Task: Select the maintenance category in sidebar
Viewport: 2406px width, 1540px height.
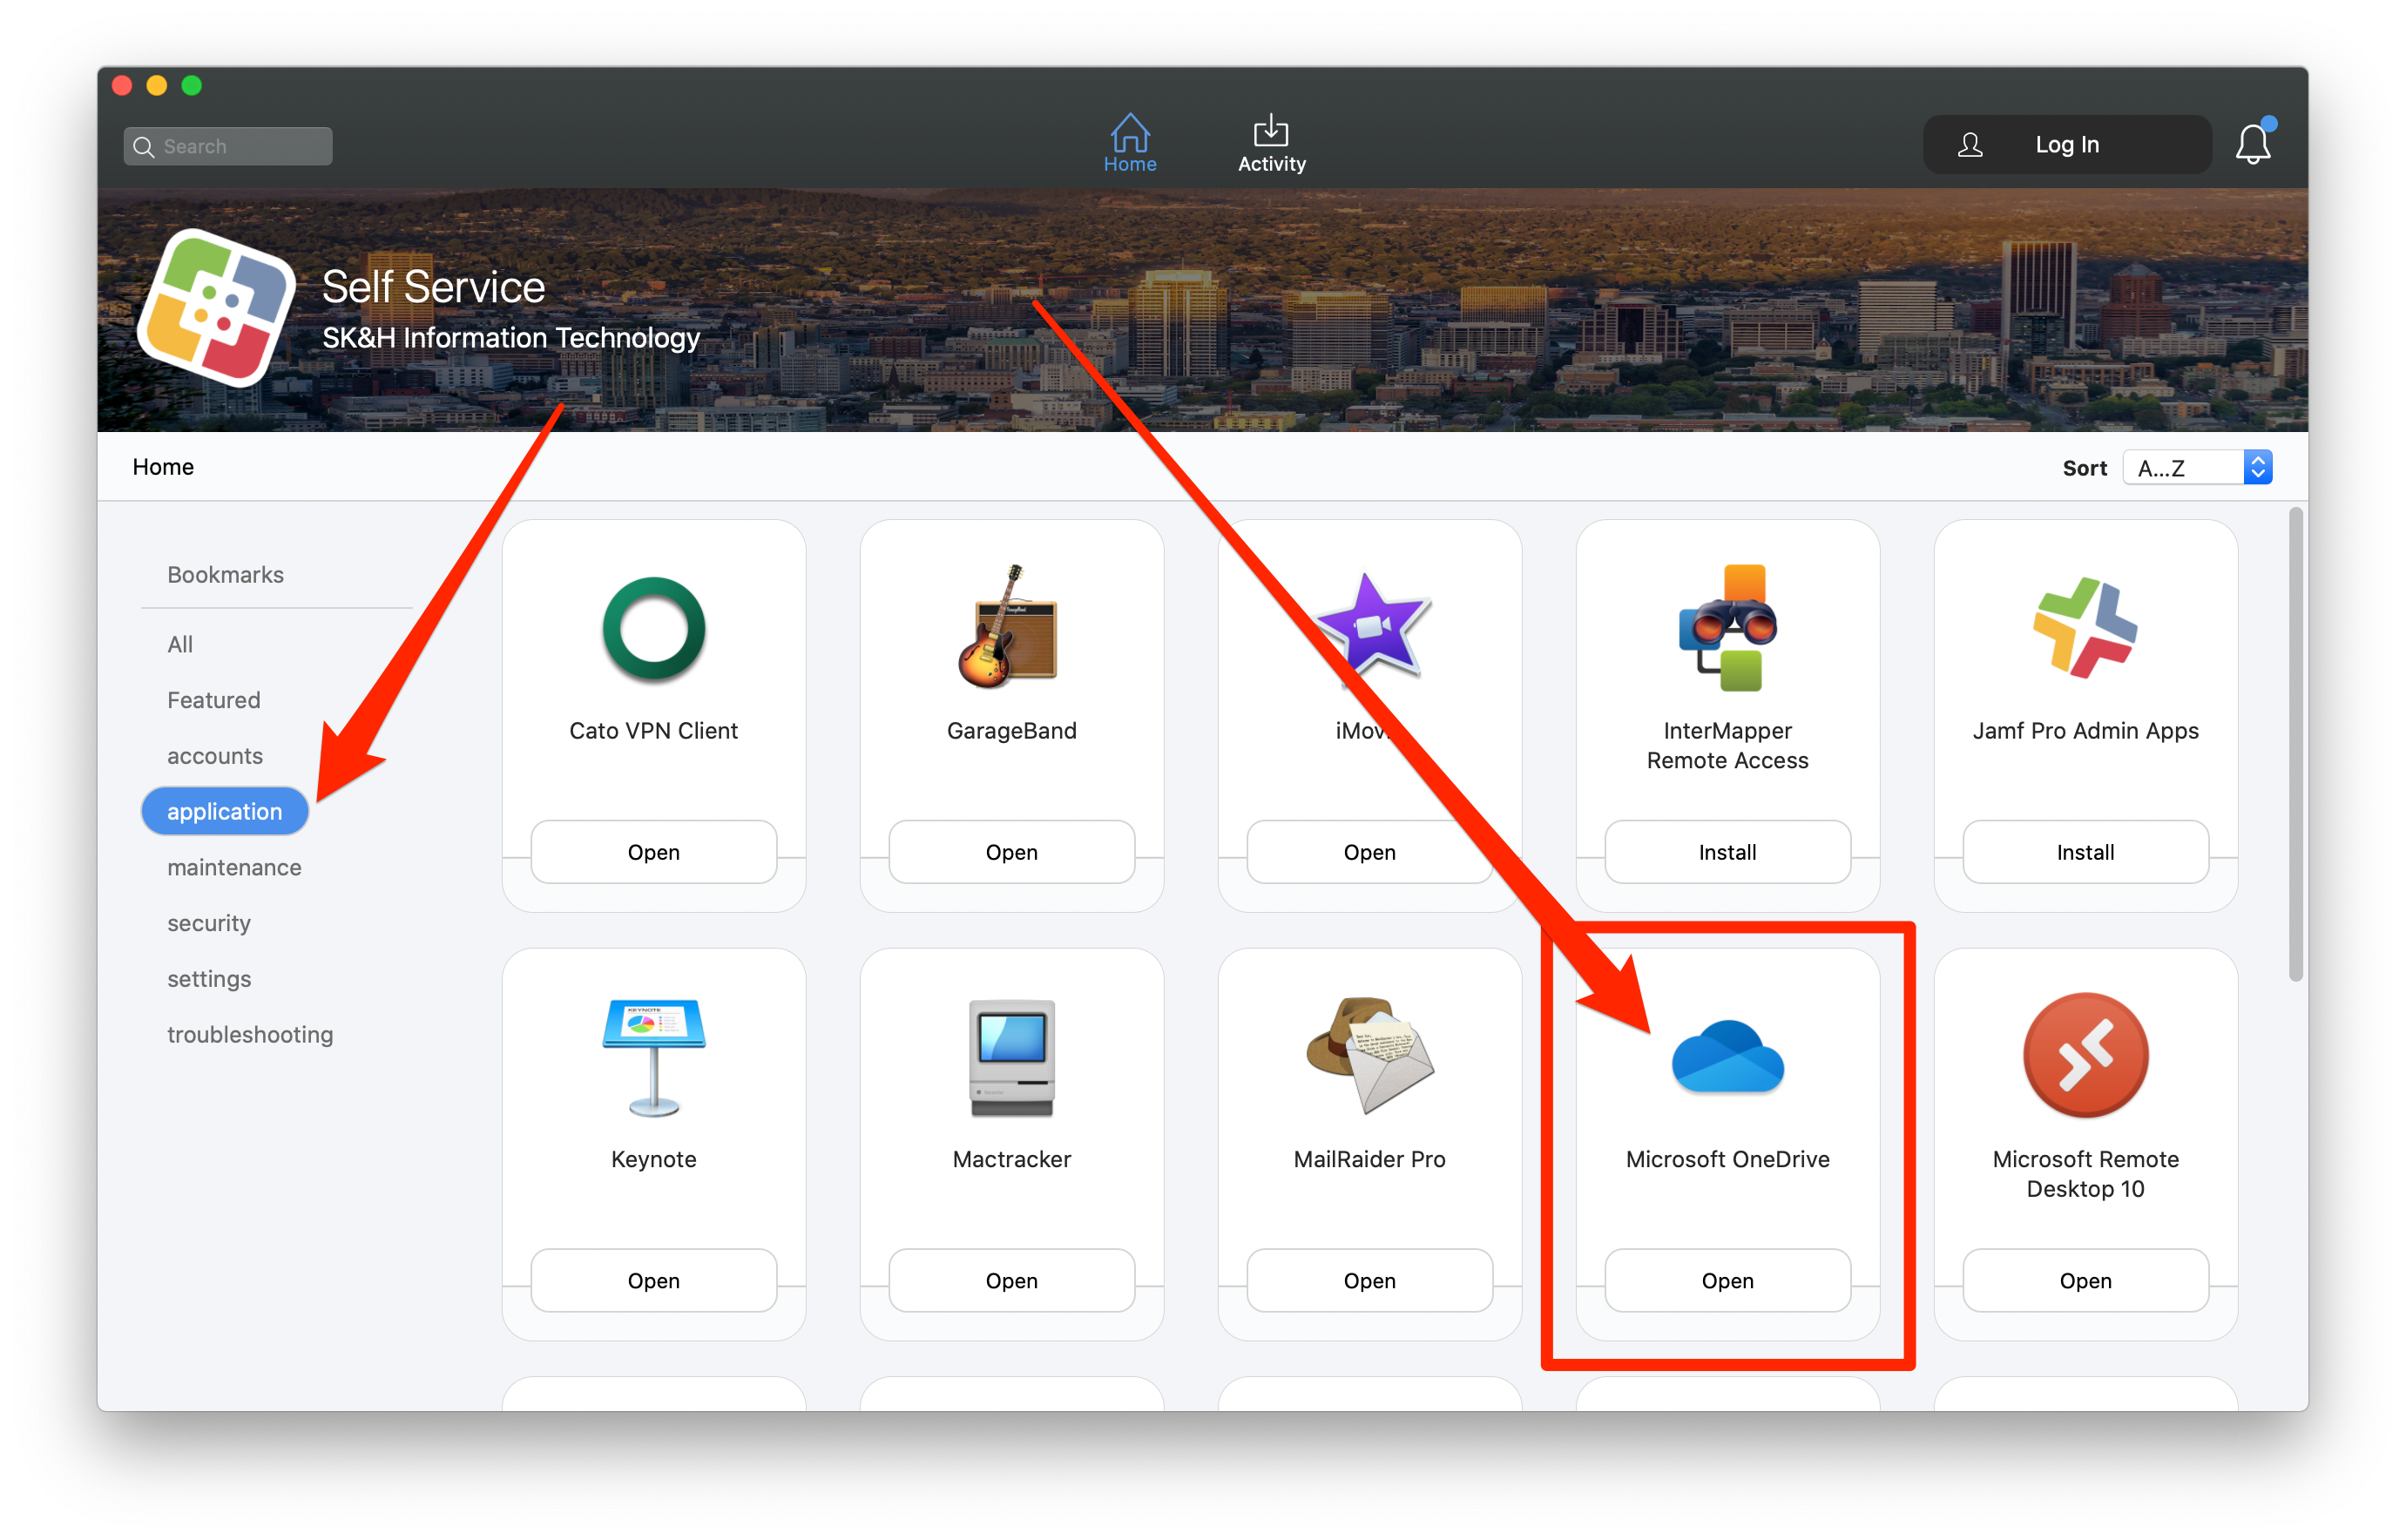Action: (234, 867)
